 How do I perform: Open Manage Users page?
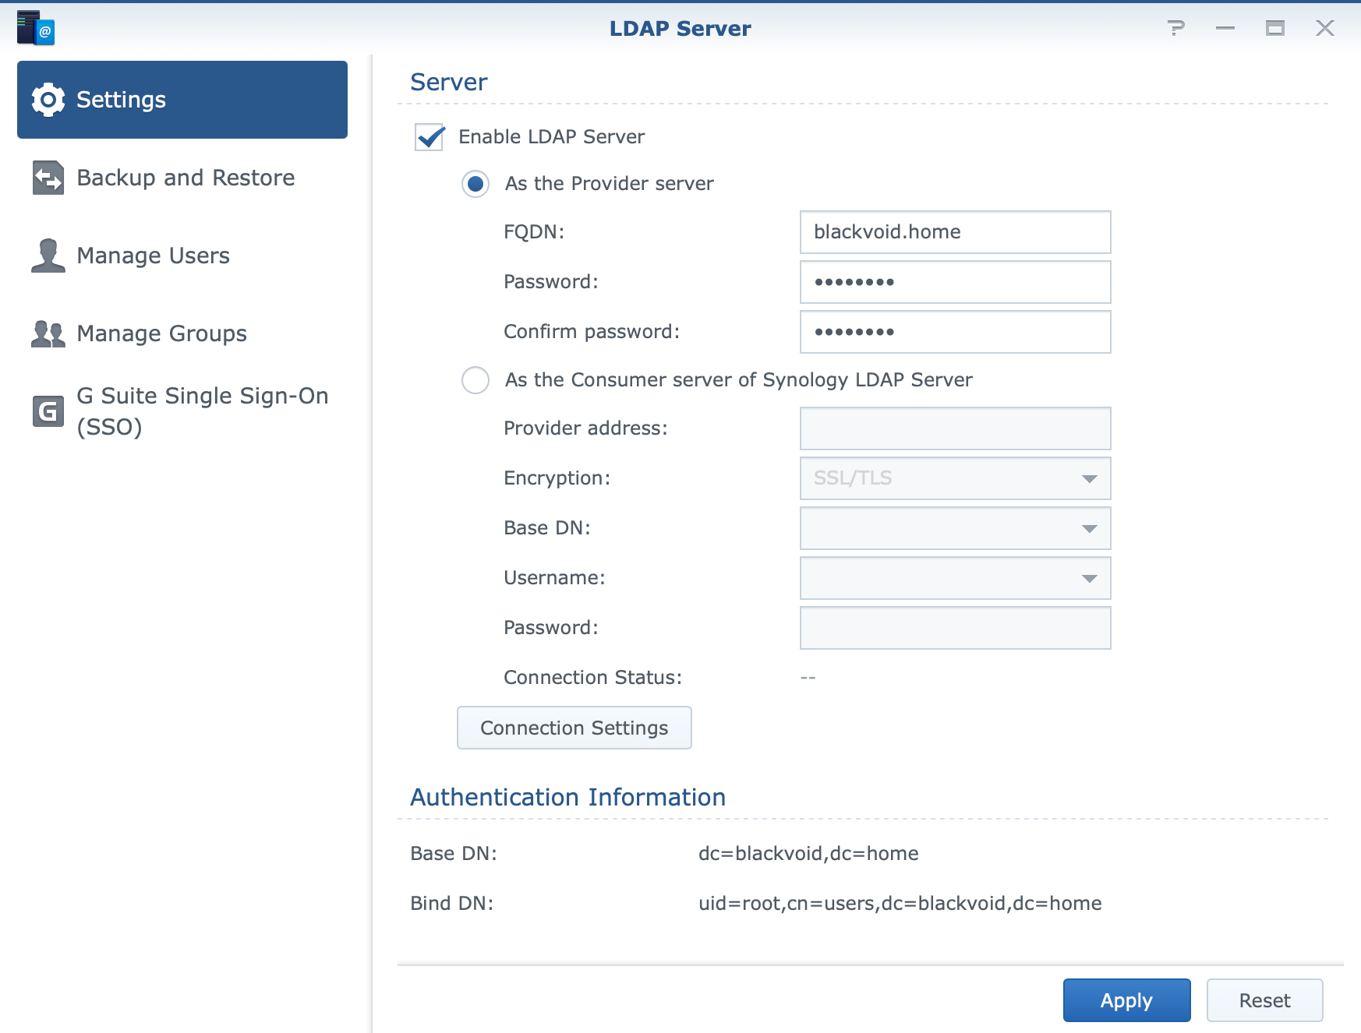[182, 256]
